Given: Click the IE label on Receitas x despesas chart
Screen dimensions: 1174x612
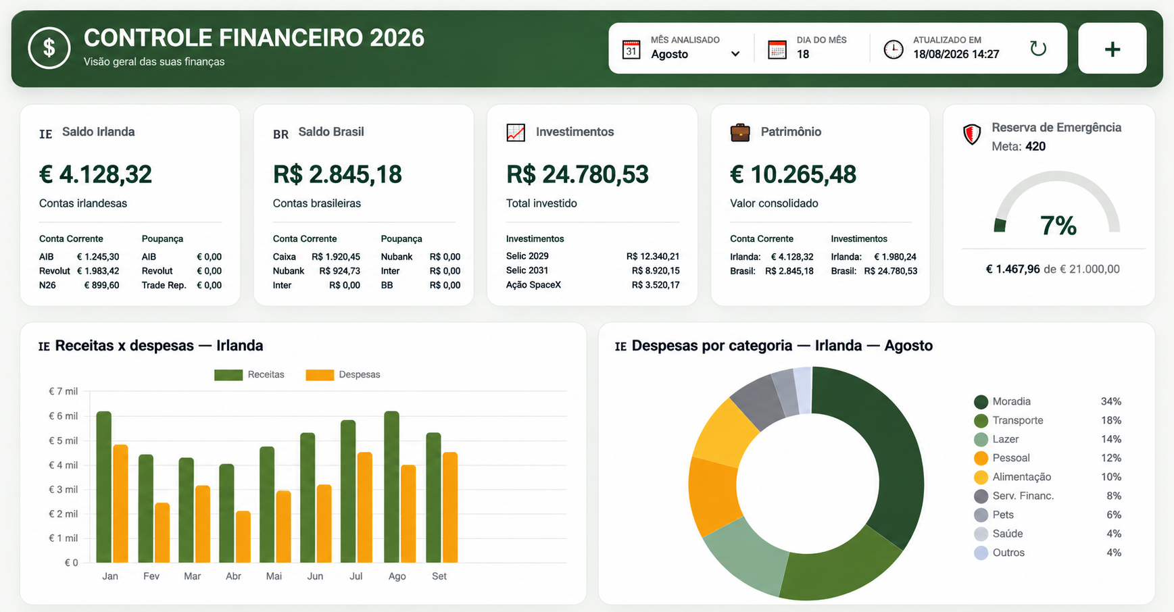Looking at the screenshot, I should 44,347.
